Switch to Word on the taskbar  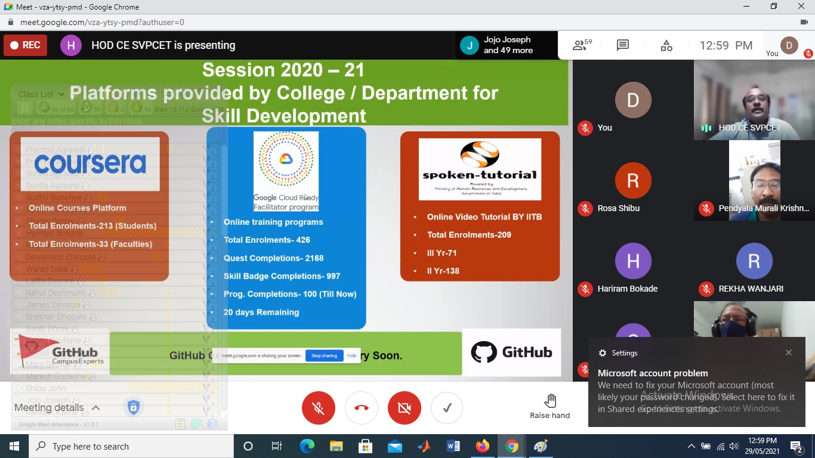tap(453, 446)
